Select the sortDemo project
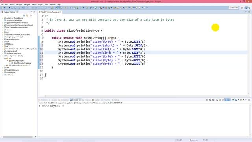This screenshot has height=142, width=252. point(9,75)
